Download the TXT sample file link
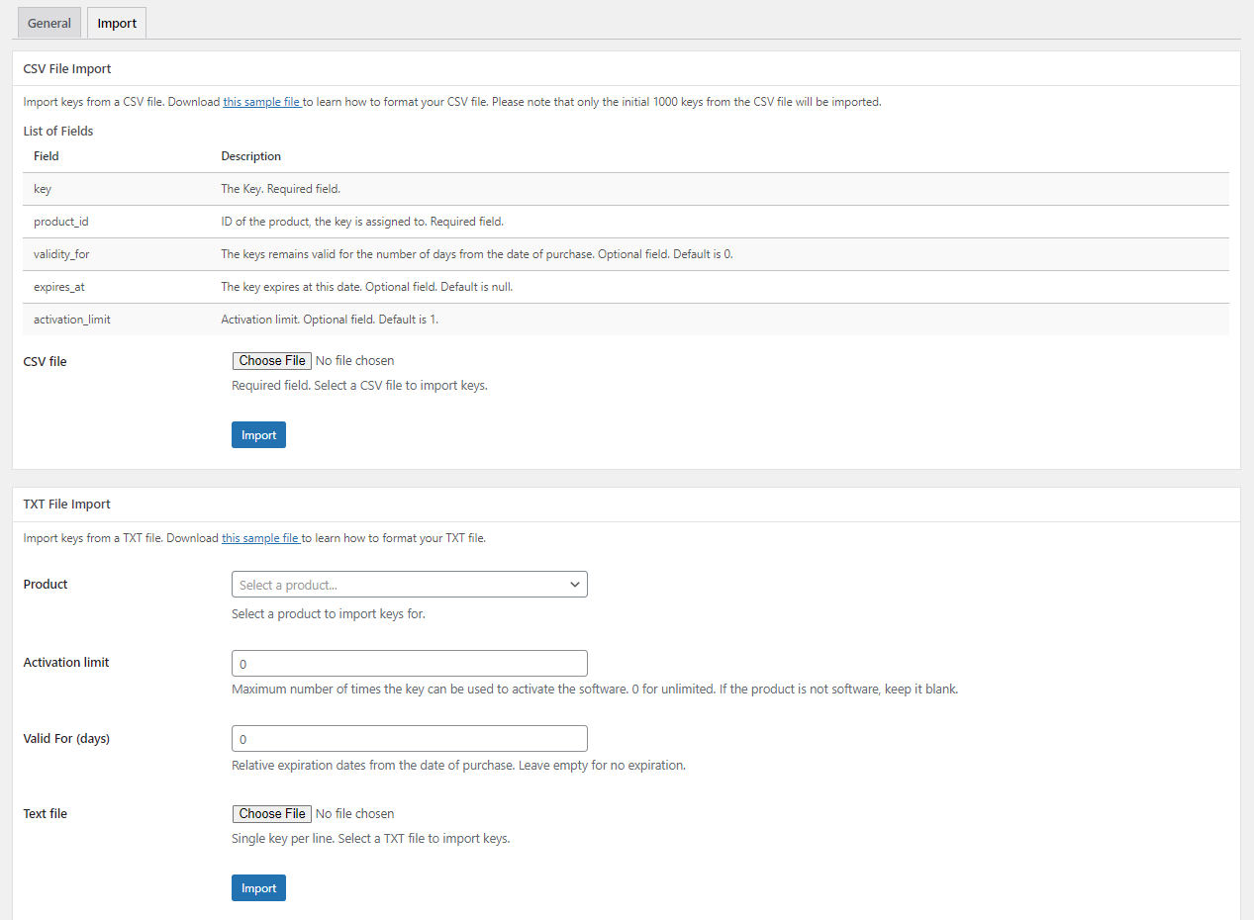1254x920 pixels. [260, 539]
